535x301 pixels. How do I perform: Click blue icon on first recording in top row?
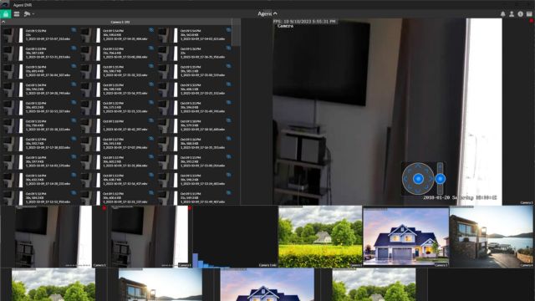[x=74, y=30]
